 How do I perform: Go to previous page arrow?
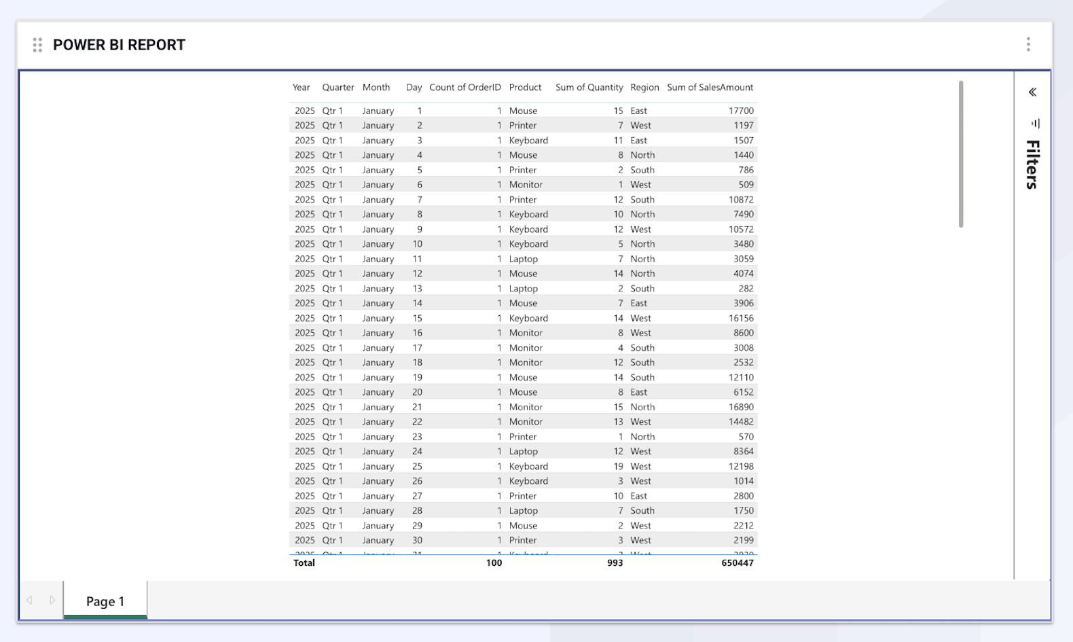[x=29, y=600]
